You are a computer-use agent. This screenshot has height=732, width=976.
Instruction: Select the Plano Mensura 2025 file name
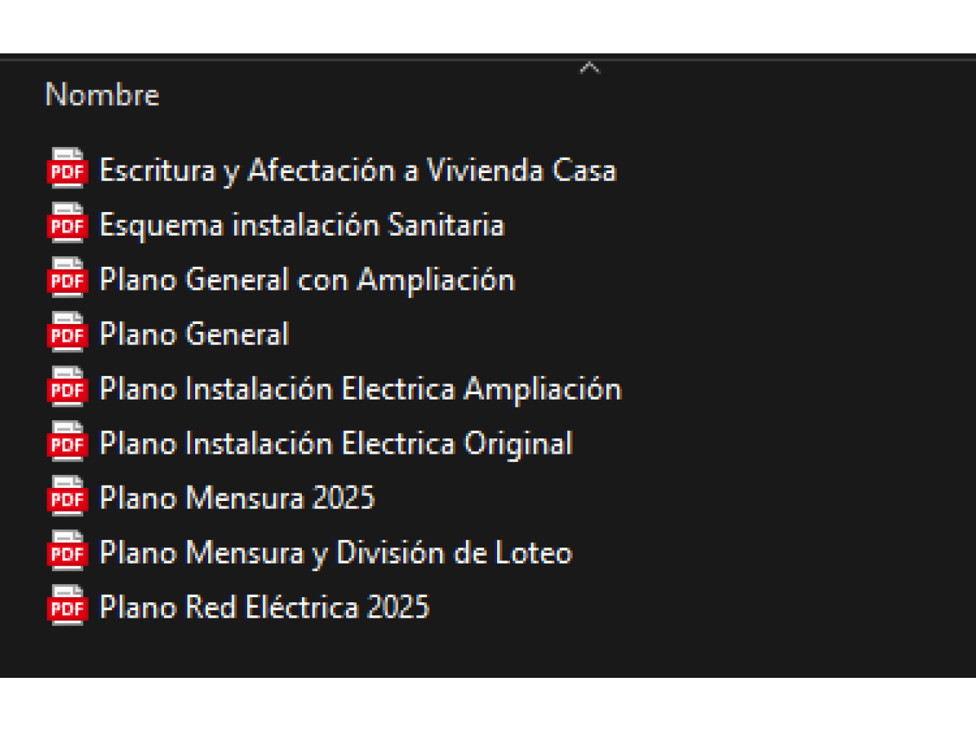[x=236, y=499]
